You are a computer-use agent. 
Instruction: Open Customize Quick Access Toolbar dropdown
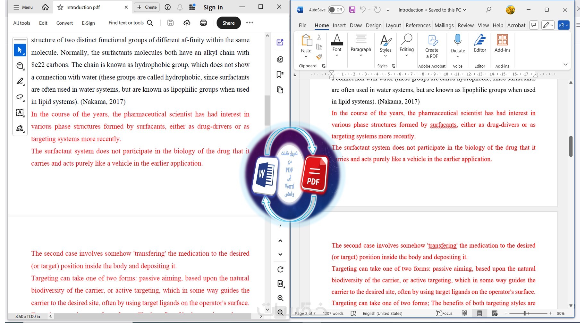(x=388, y=10)
